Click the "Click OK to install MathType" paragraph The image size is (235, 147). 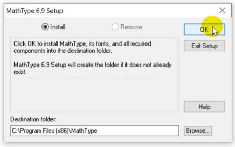[83, 47]
